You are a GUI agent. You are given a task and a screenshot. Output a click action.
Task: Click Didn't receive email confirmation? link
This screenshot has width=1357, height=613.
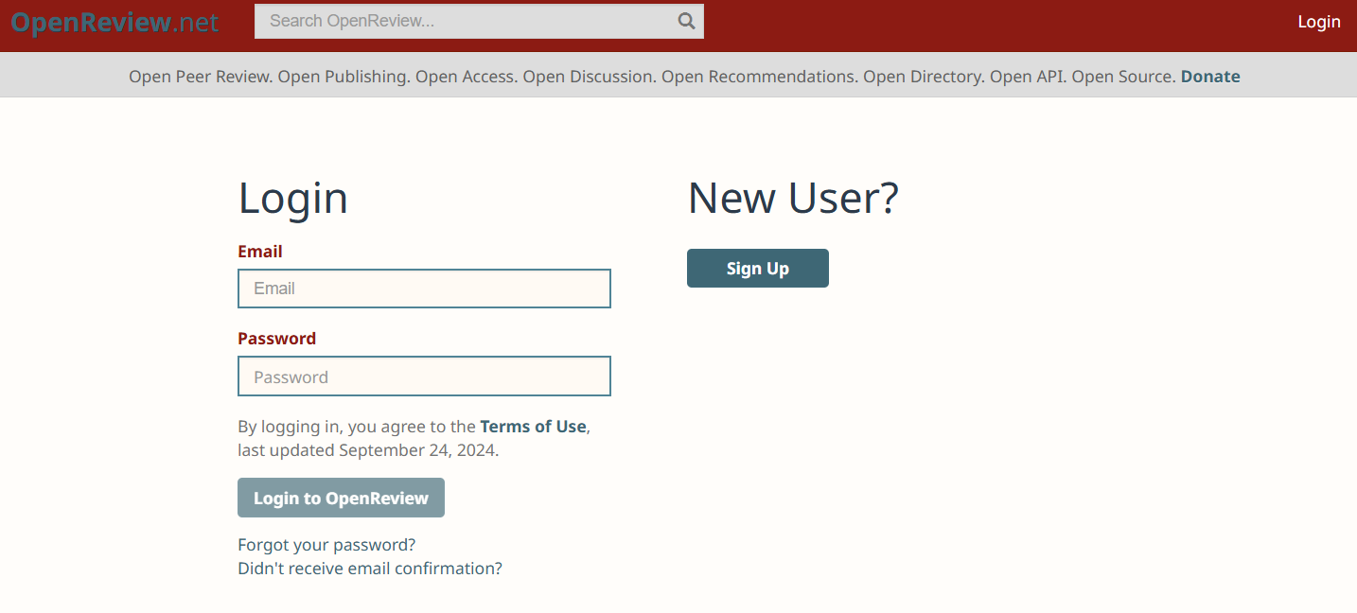[x=370, y=569]
